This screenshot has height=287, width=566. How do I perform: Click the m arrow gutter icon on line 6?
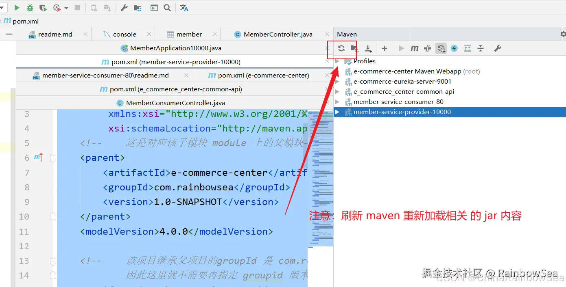click(39, 157)
